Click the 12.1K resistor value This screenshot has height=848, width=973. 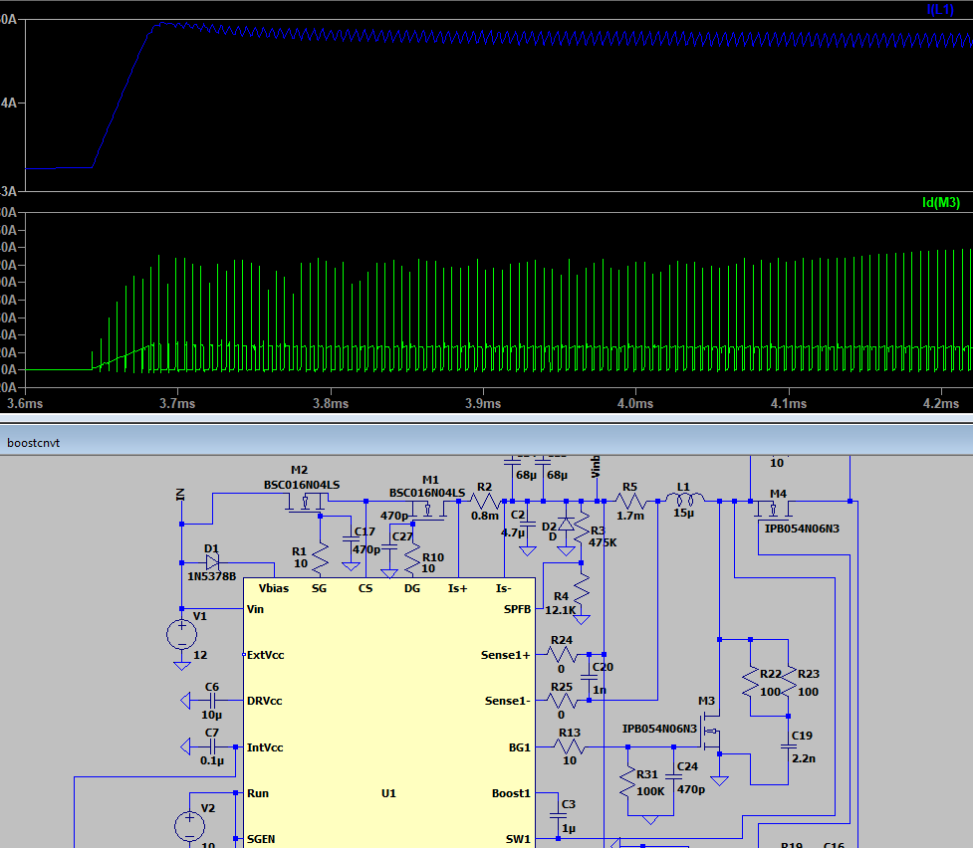click(x=561, y=610)
